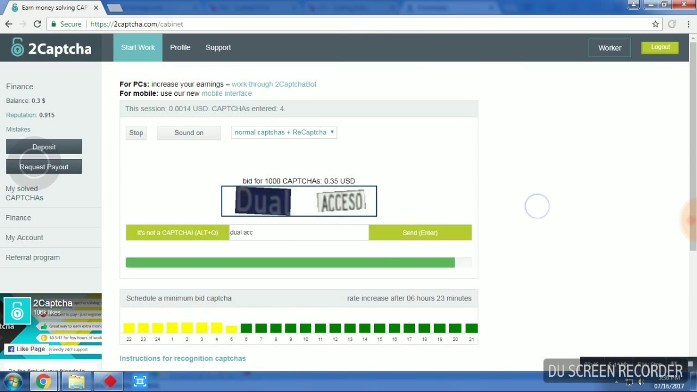
Task: Click It's not a CAPTCHA button
Action: coord(178,233)
